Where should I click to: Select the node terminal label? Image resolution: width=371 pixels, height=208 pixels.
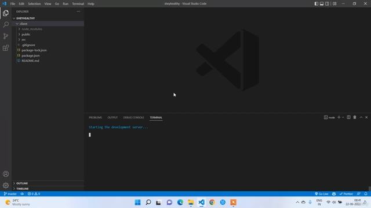pyautogui.click(x=329, y=117)
